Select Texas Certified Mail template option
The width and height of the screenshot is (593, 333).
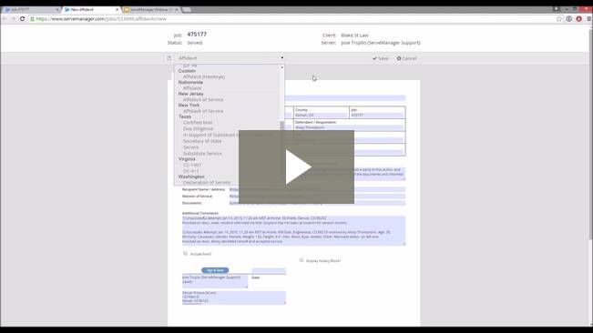coord(198,123)
